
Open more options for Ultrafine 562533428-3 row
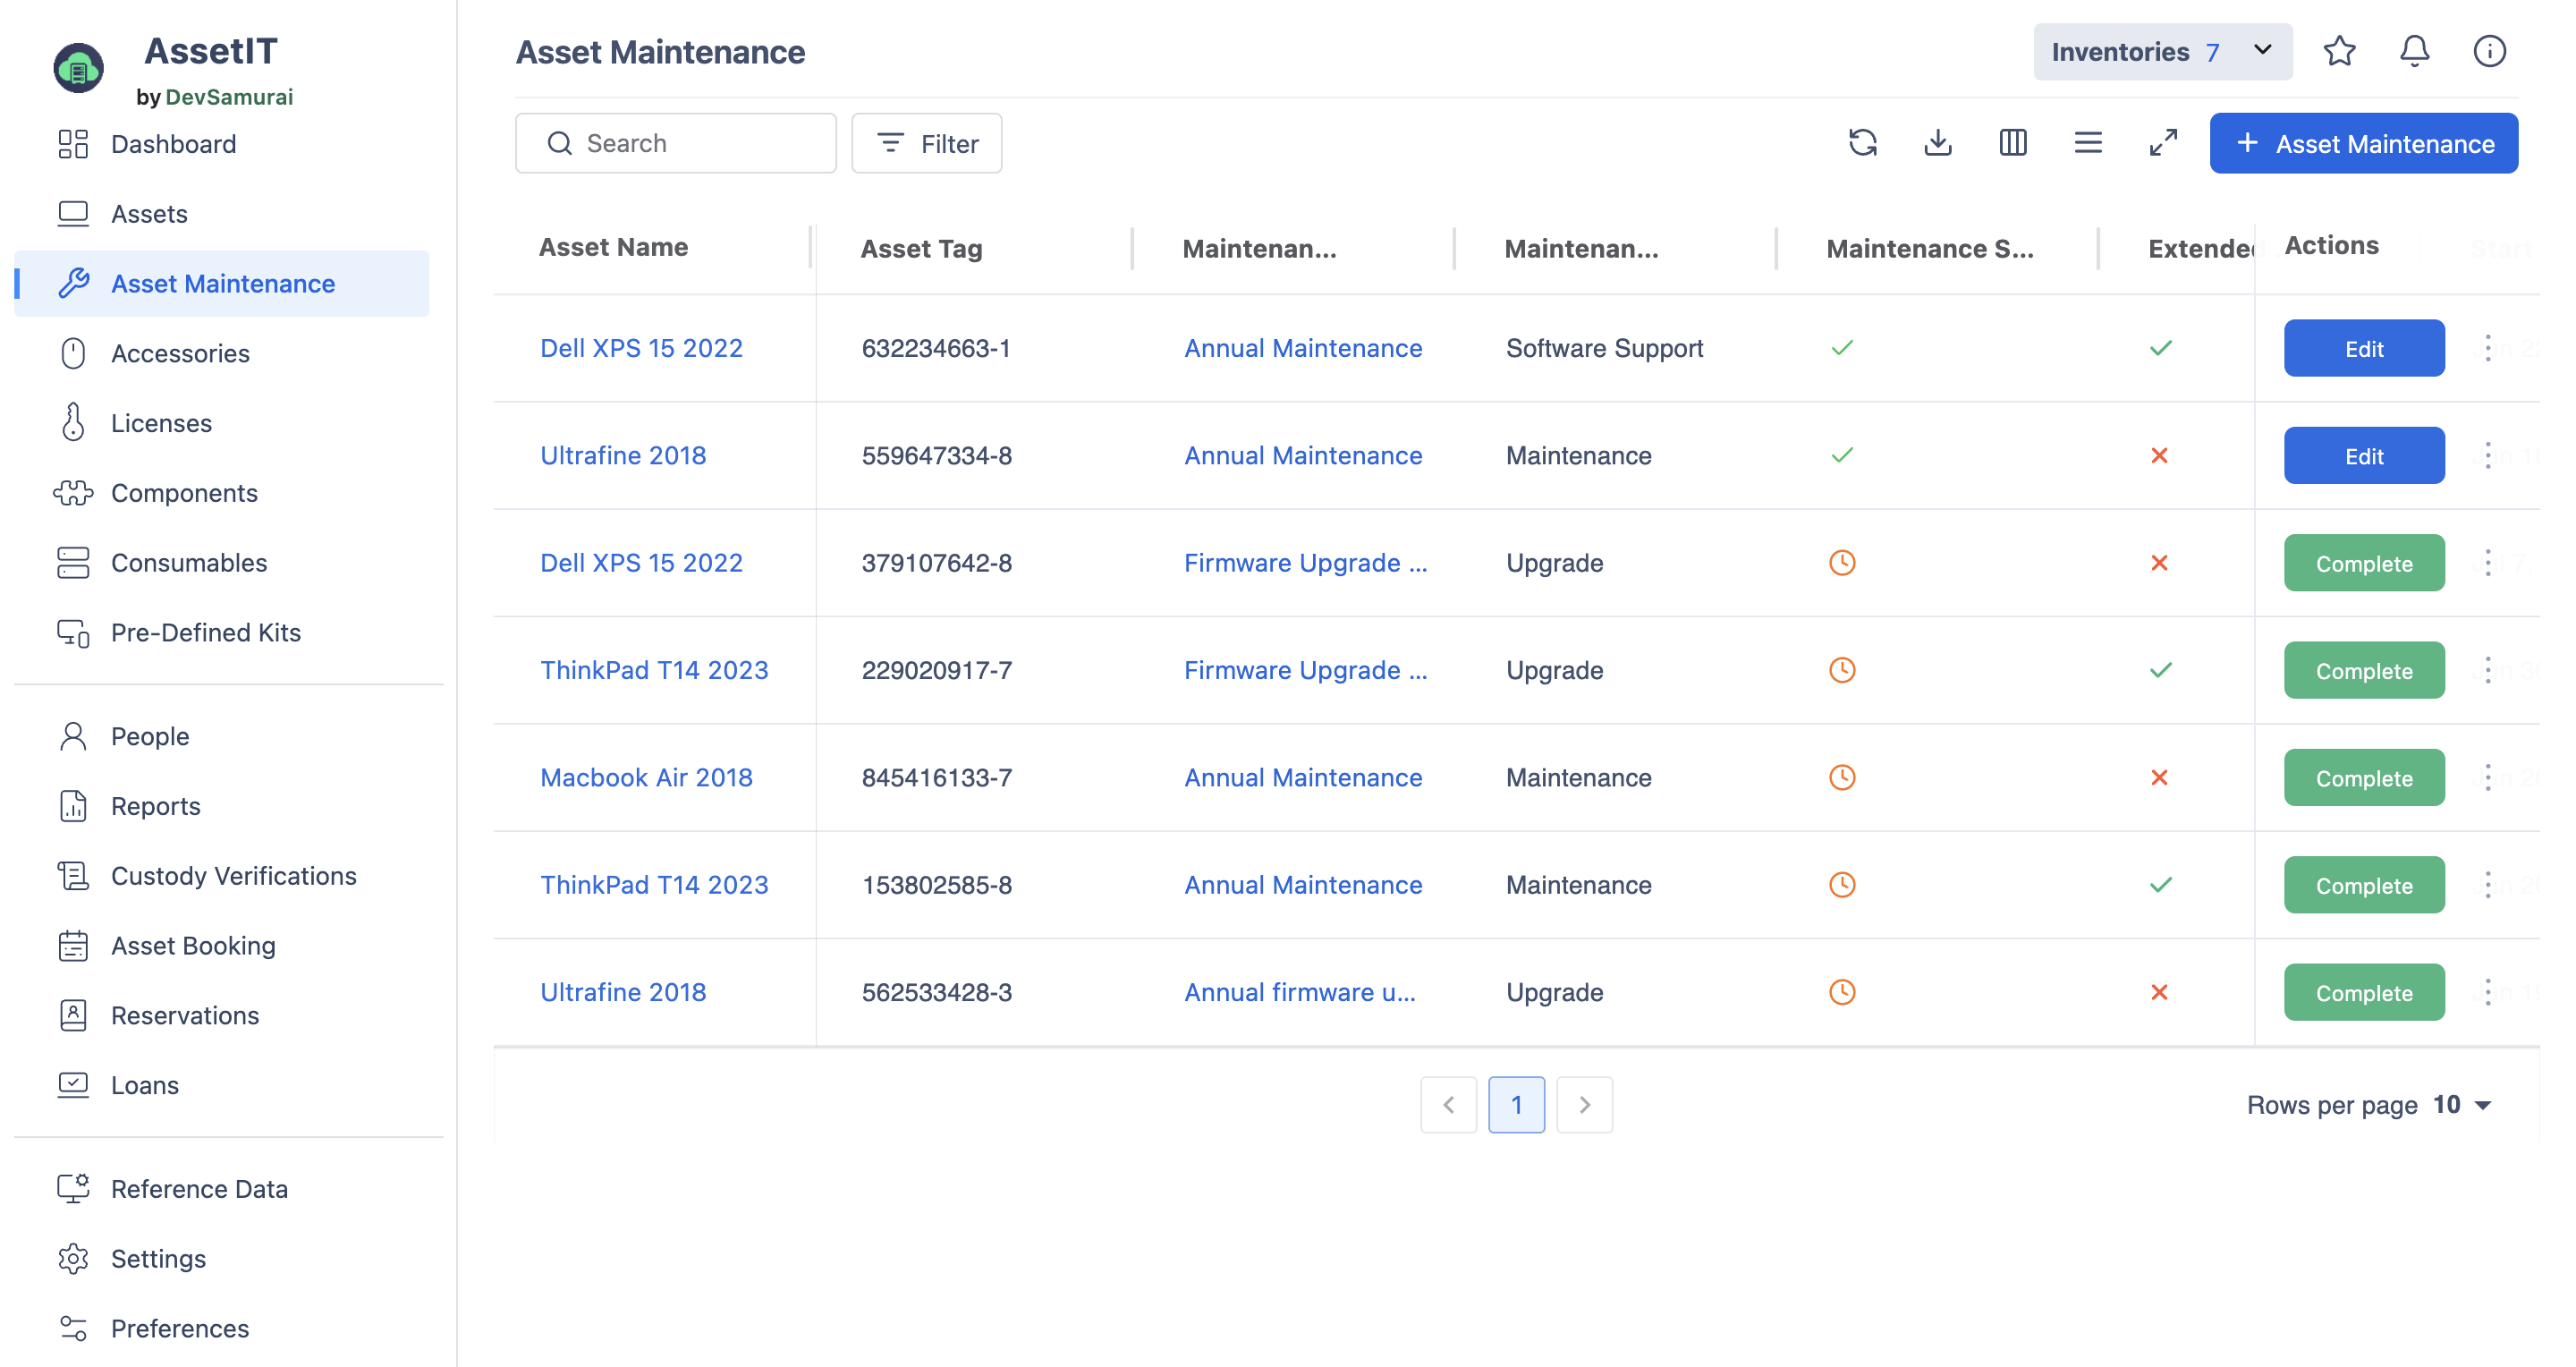[2488, 992]
